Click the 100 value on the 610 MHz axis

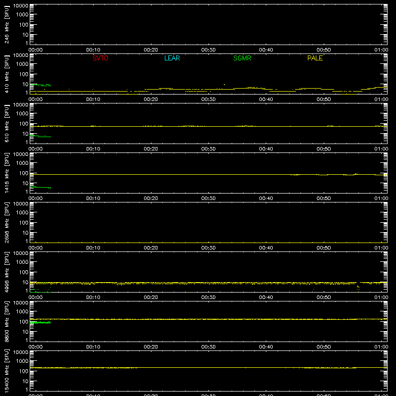pos(24,124)
